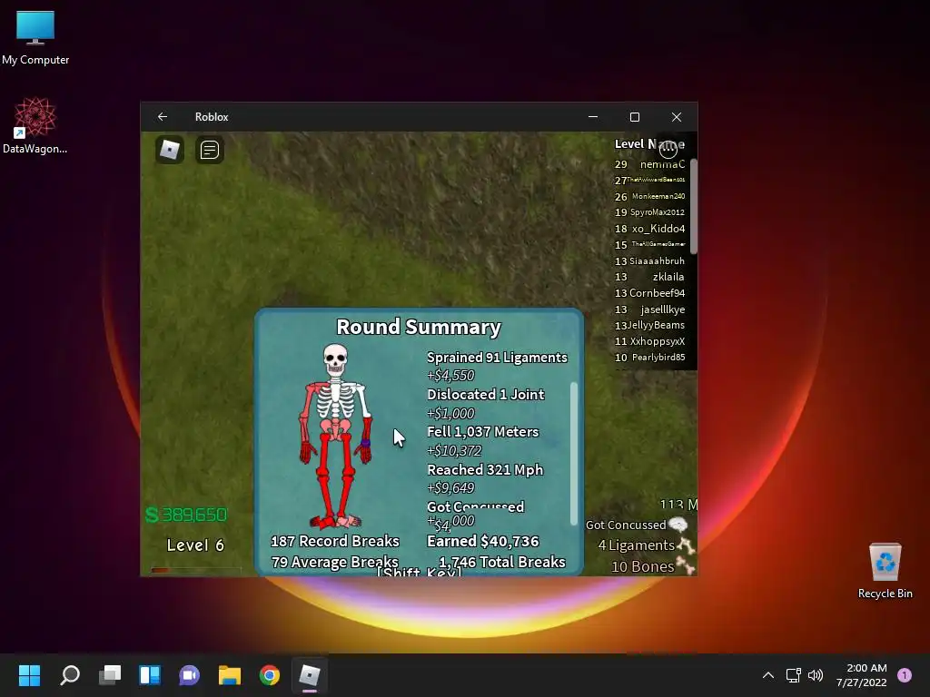The width and height of the screenshot is (930, 697).
Task: Click the level progress bar
Action: coord(196,570)
